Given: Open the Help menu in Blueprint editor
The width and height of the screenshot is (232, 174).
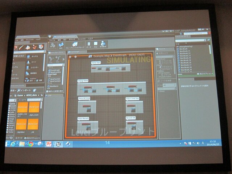Looking at the screenshot, I should [x=90, y=39].
